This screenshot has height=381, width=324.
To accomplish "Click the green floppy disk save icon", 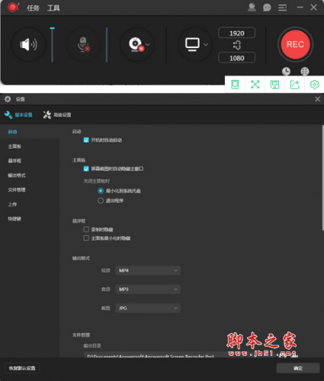I will click(274, 85).
